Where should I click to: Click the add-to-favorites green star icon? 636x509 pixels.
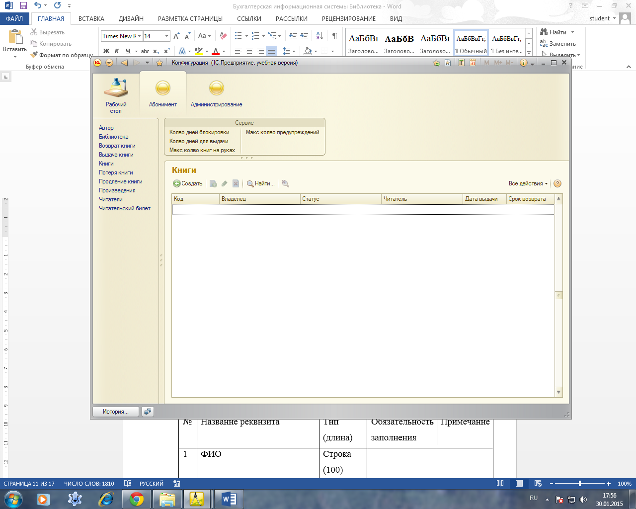tap(436, 63)
